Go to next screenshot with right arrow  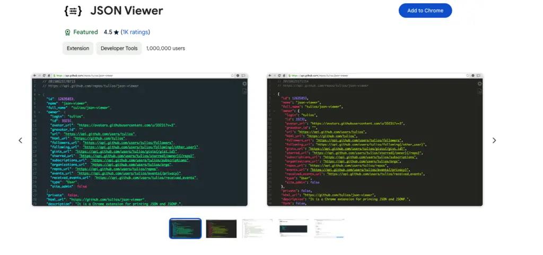[494, 140]
